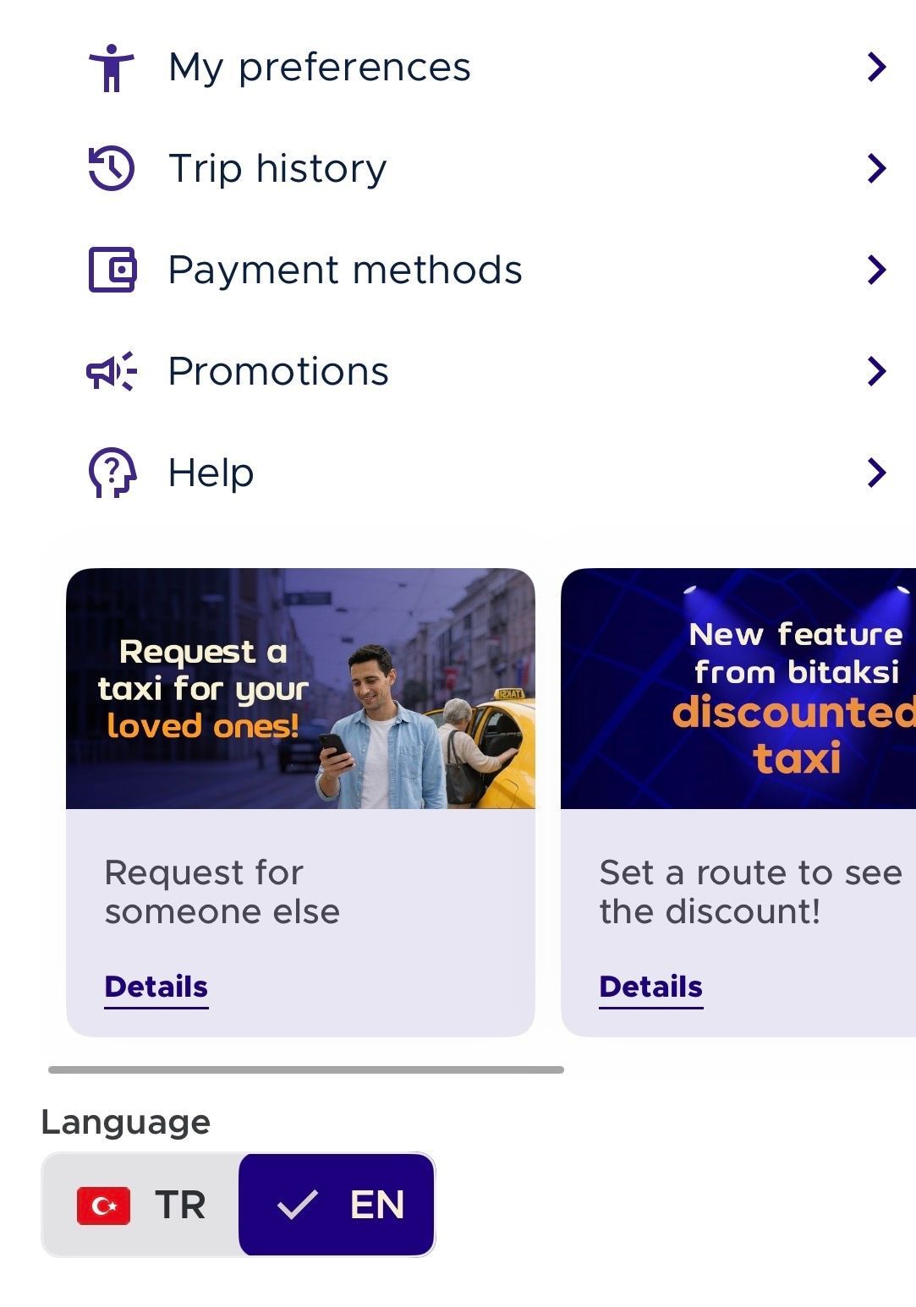916x1307 pixels.
Task: Switch language to TR
Action: tap(141, 1206)
